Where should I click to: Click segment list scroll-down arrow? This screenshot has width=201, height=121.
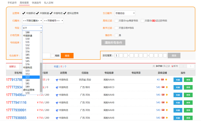click(41, 93)
